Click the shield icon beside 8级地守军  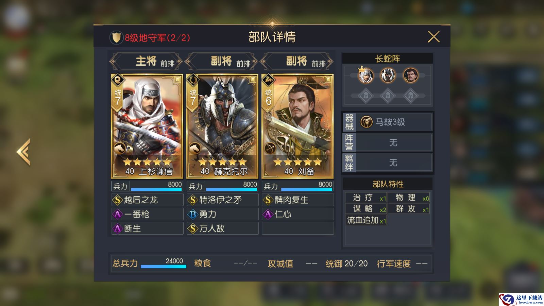click(x=116, y=38)
